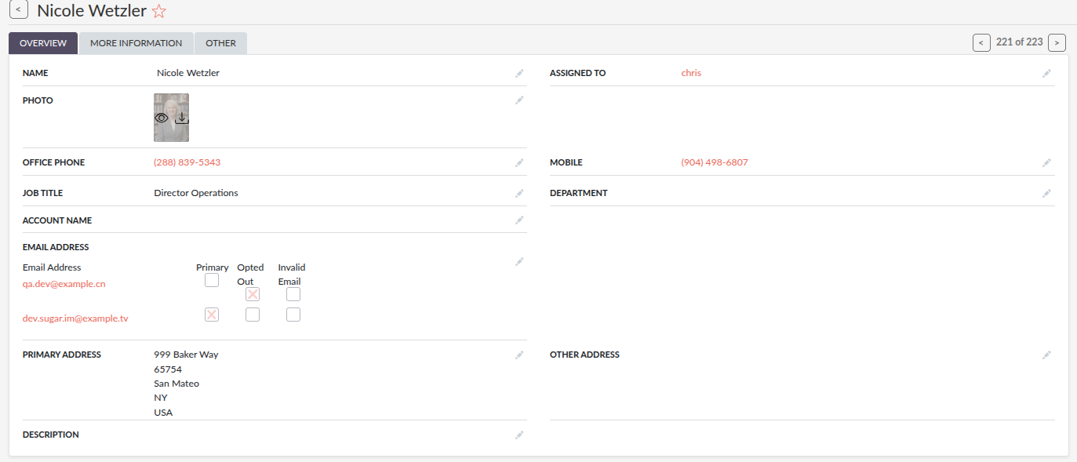Click the 221 of 223 record counter
Screen dimensions: 1077x462
1019,42
